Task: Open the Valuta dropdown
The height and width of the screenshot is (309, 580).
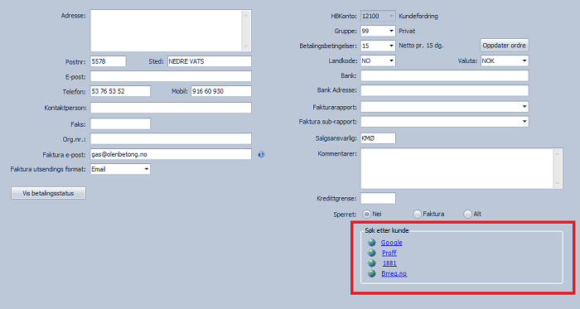Action: (524, 60)
